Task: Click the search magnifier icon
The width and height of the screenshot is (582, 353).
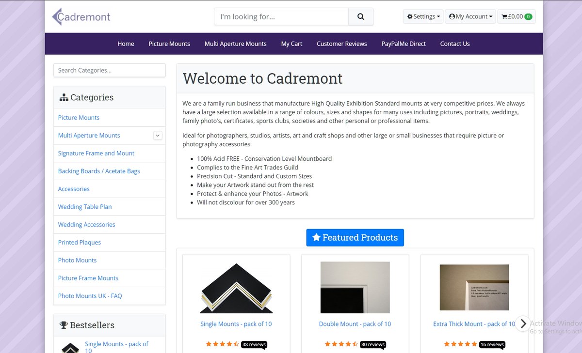Action: click(361, 16)
